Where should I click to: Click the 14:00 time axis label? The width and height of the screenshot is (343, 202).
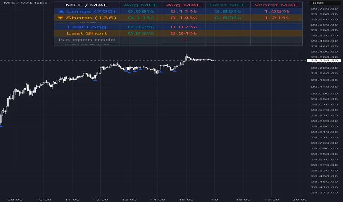(x=158, y=199)
